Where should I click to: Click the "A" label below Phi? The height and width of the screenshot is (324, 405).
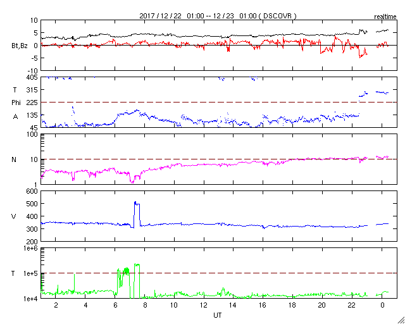15,117
